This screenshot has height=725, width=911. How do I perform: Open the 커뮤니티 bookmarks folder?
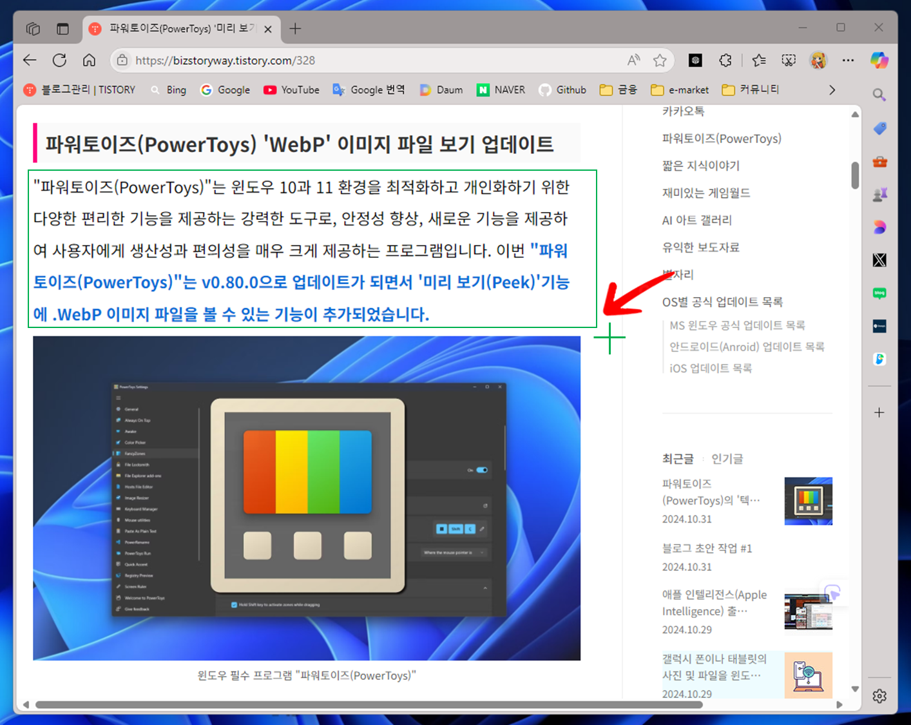tap(750, 90)
